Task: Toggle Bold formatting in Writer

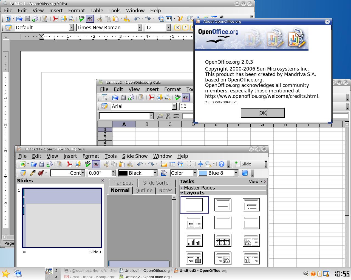Action: [177, 27]
